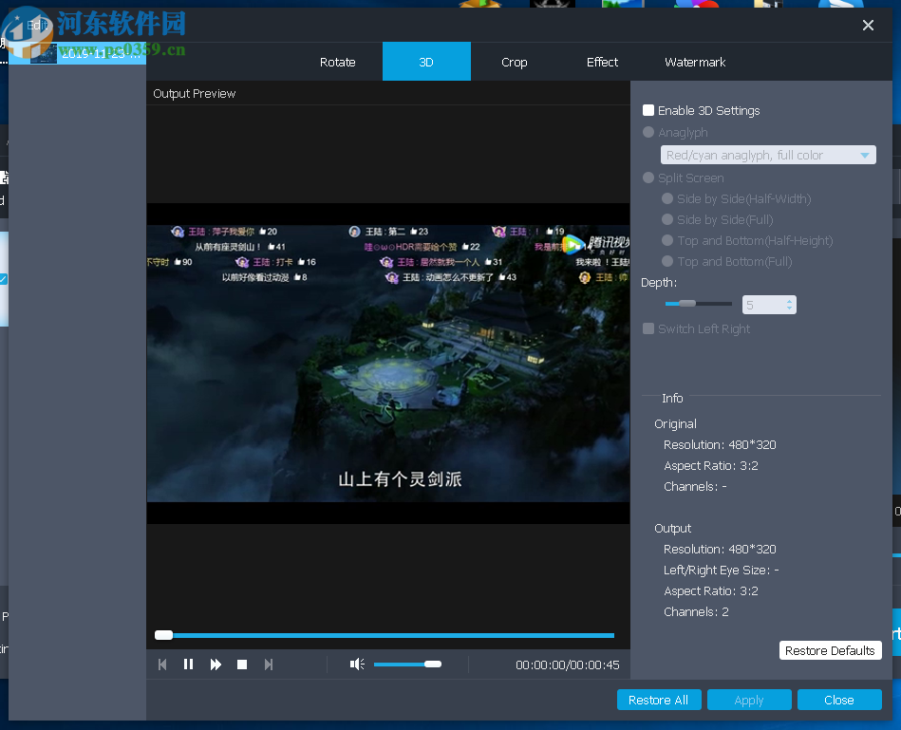Click Restore Defaults in the Info panel
Screen dimensions: 901x730
point(830,650)
